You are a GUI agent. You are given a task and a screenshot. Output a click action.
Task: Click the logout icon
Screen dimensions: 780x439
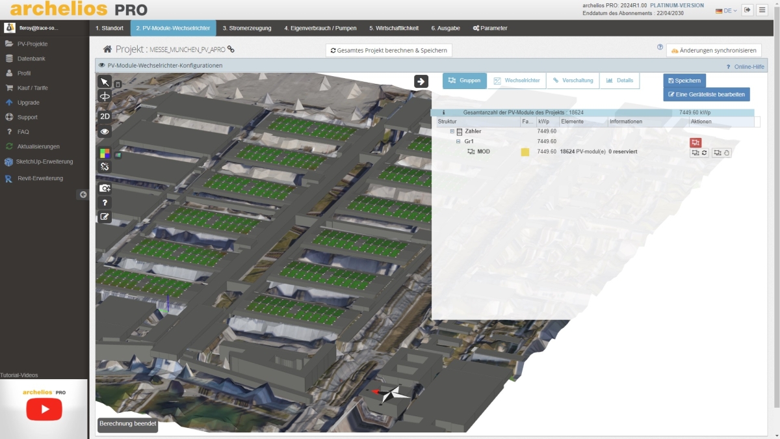[x=747, y=10]
